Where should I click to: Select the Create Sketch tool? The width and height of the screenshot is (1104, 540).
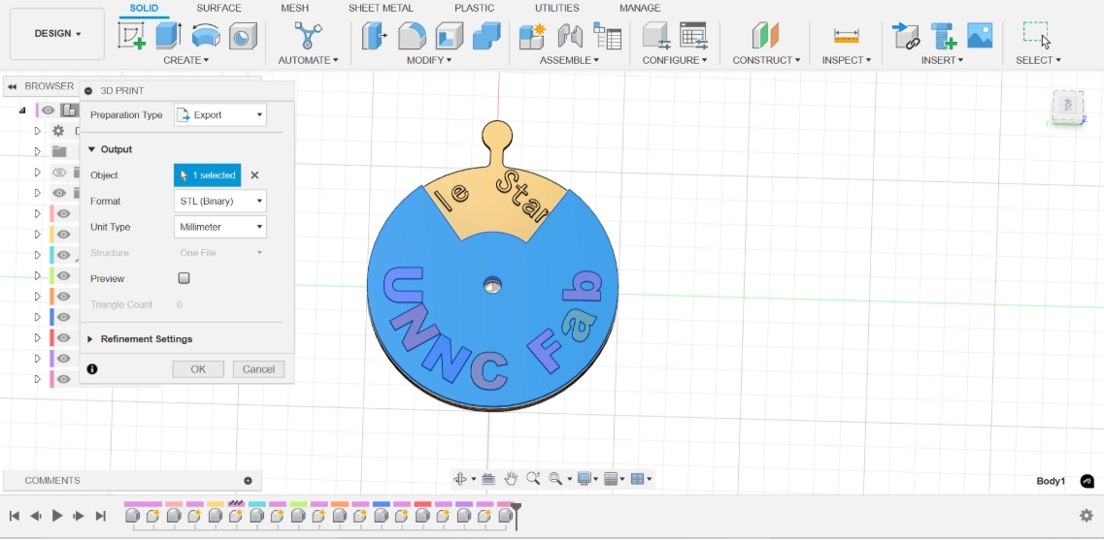pos(132,35)
